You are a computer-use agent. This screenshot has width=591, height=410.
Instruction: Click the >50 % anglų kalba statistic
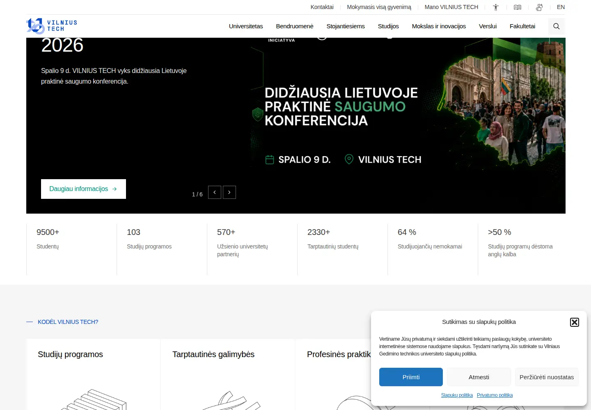[522, 249]
